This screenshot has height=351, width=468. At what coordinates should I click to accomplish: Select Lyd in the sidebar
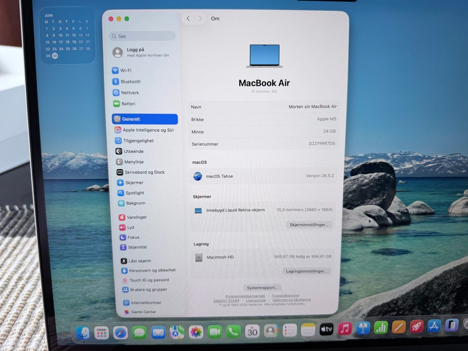click(x=127, y=228)
